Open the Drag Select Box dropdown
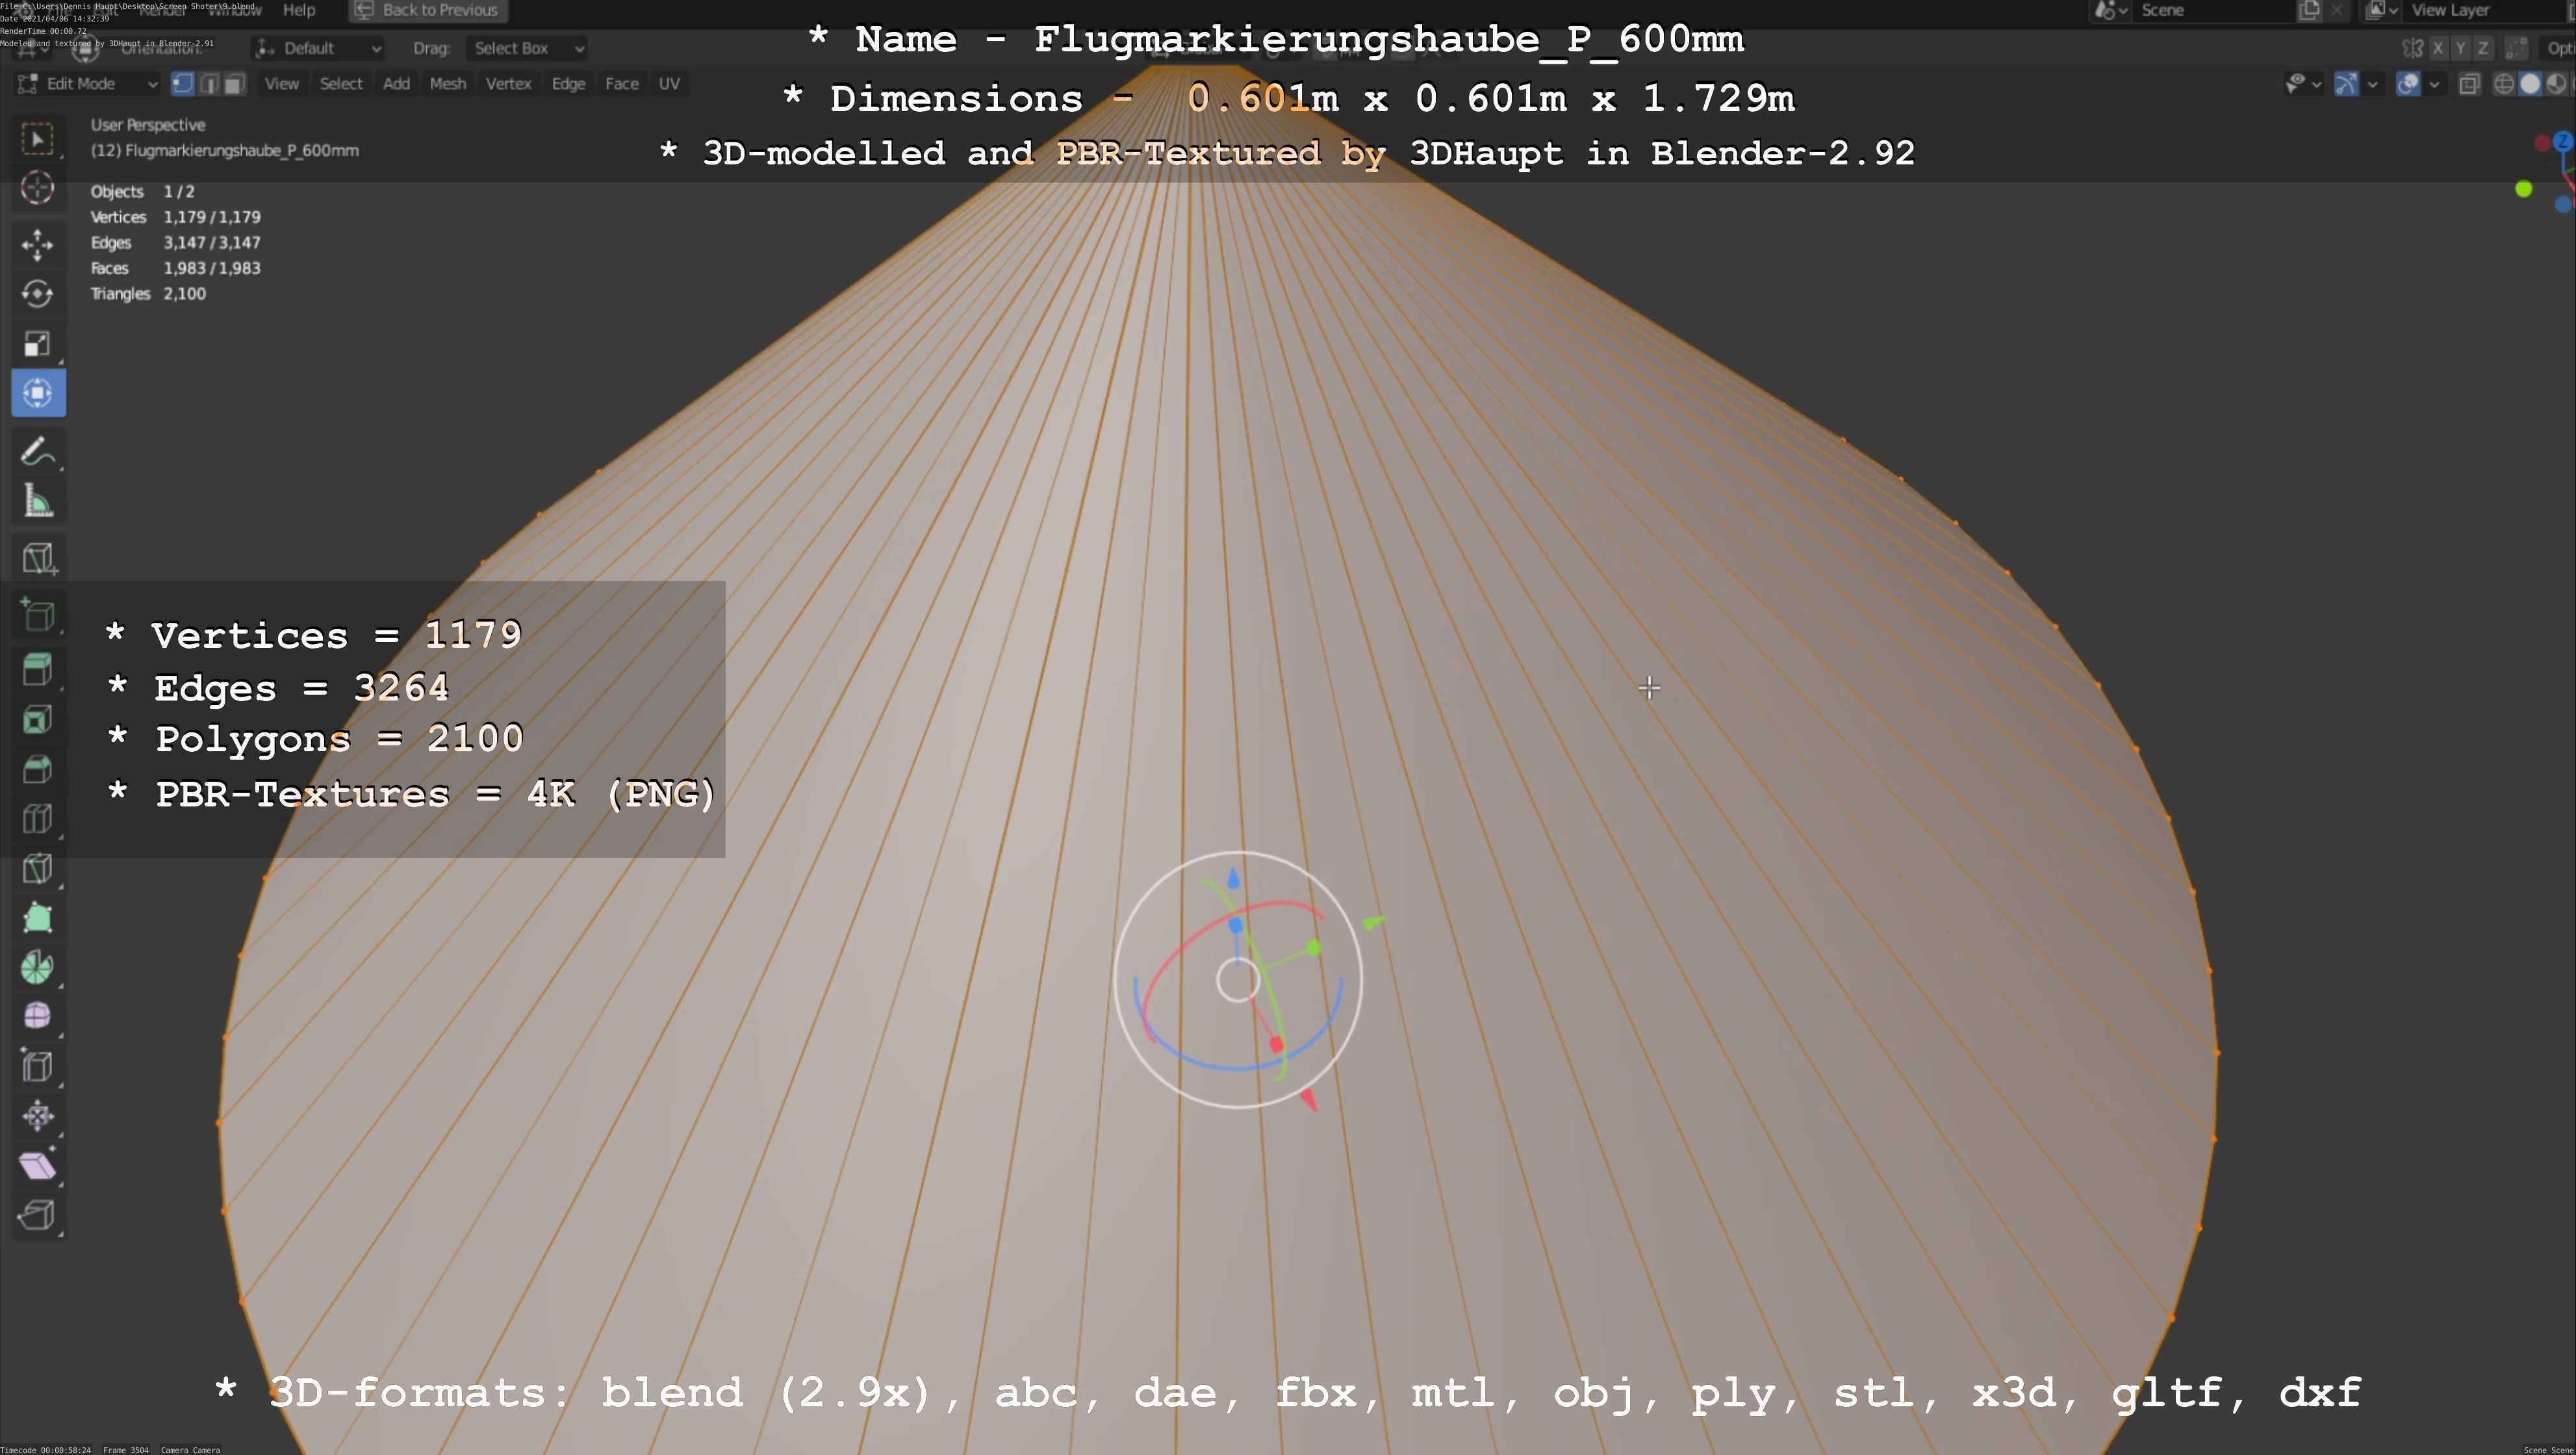Viewport: 2576px width, 1455px height. click(x=527, y=48)
